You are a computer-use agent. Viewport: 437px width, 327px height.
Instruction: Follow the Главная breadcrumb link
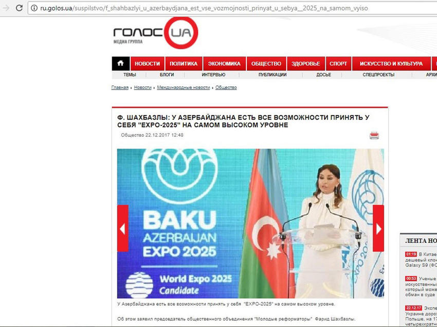(120, 87)
